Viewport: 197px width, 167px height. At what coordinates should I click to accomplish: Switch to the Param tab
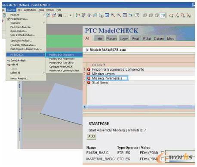tap(111, 39)
